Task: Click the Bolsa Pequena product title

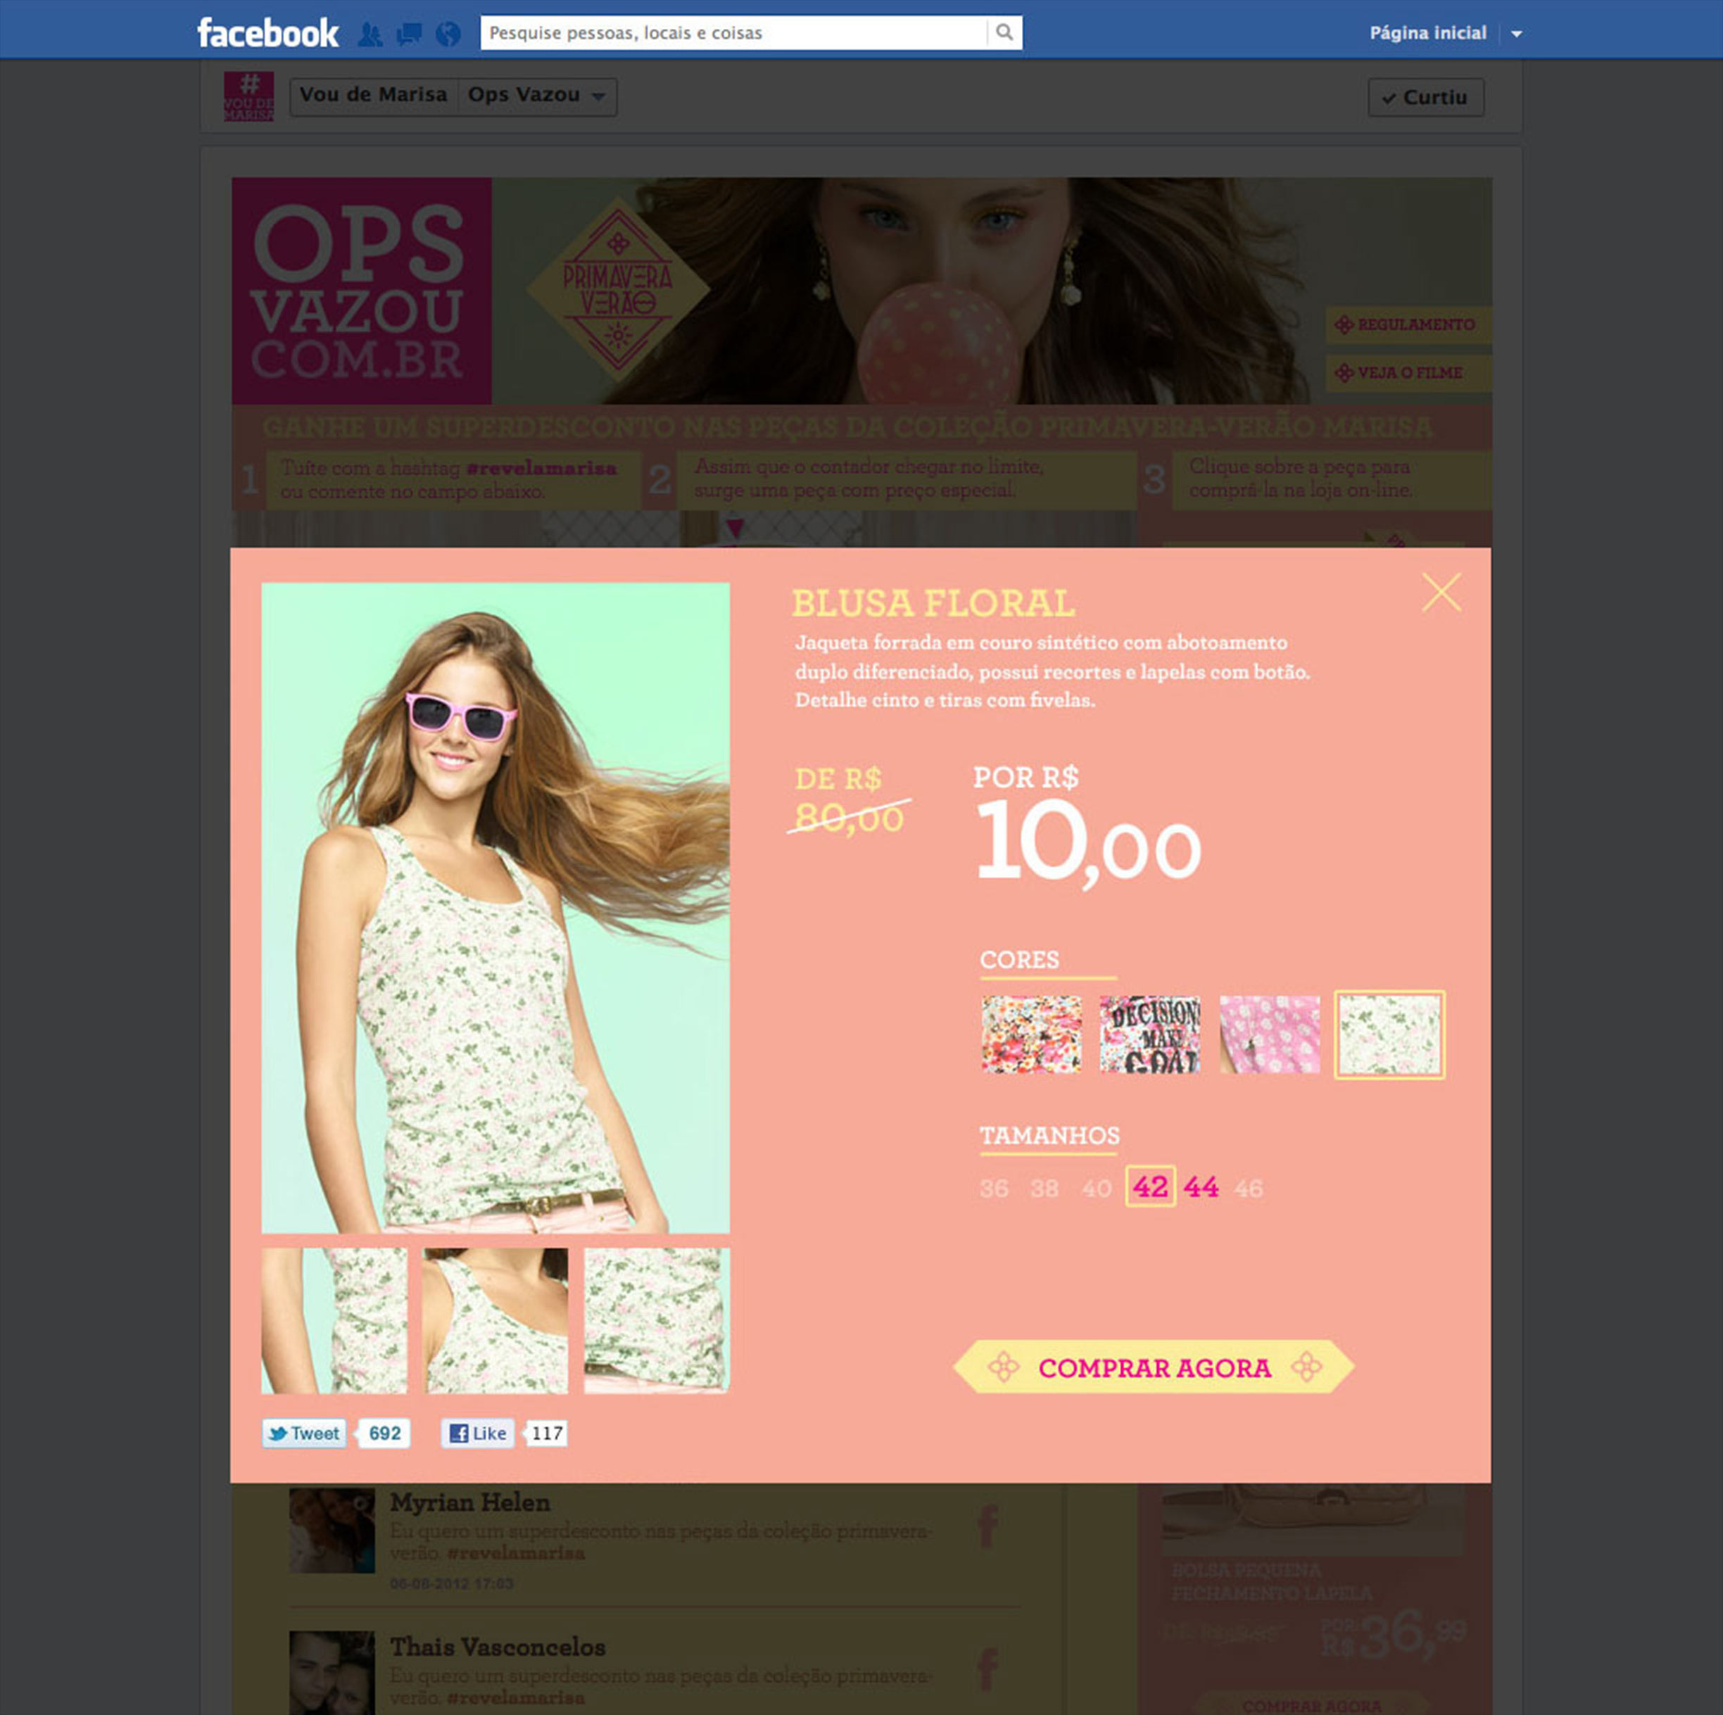Action: (1272, 1581)
